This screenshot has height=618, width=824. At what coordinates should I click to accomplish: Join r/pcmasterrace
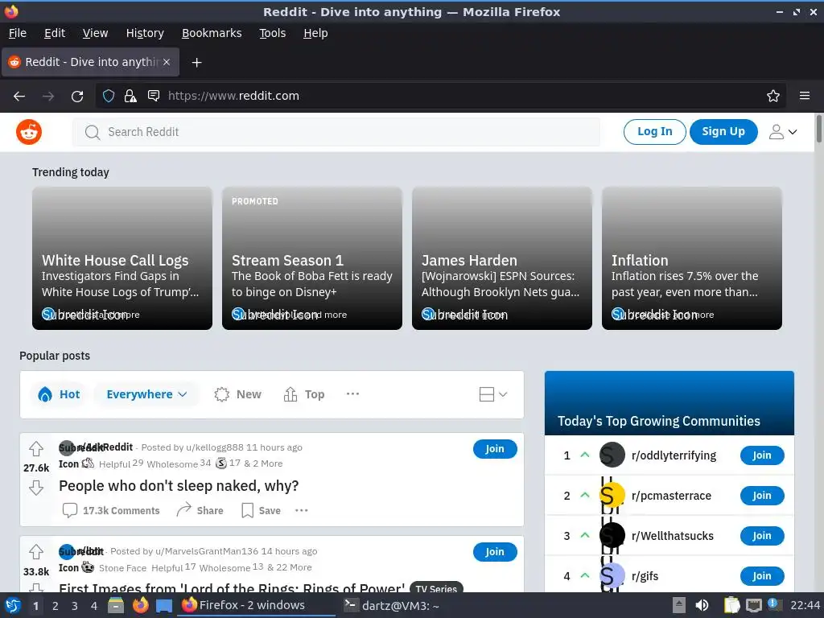tap(762, 496)
